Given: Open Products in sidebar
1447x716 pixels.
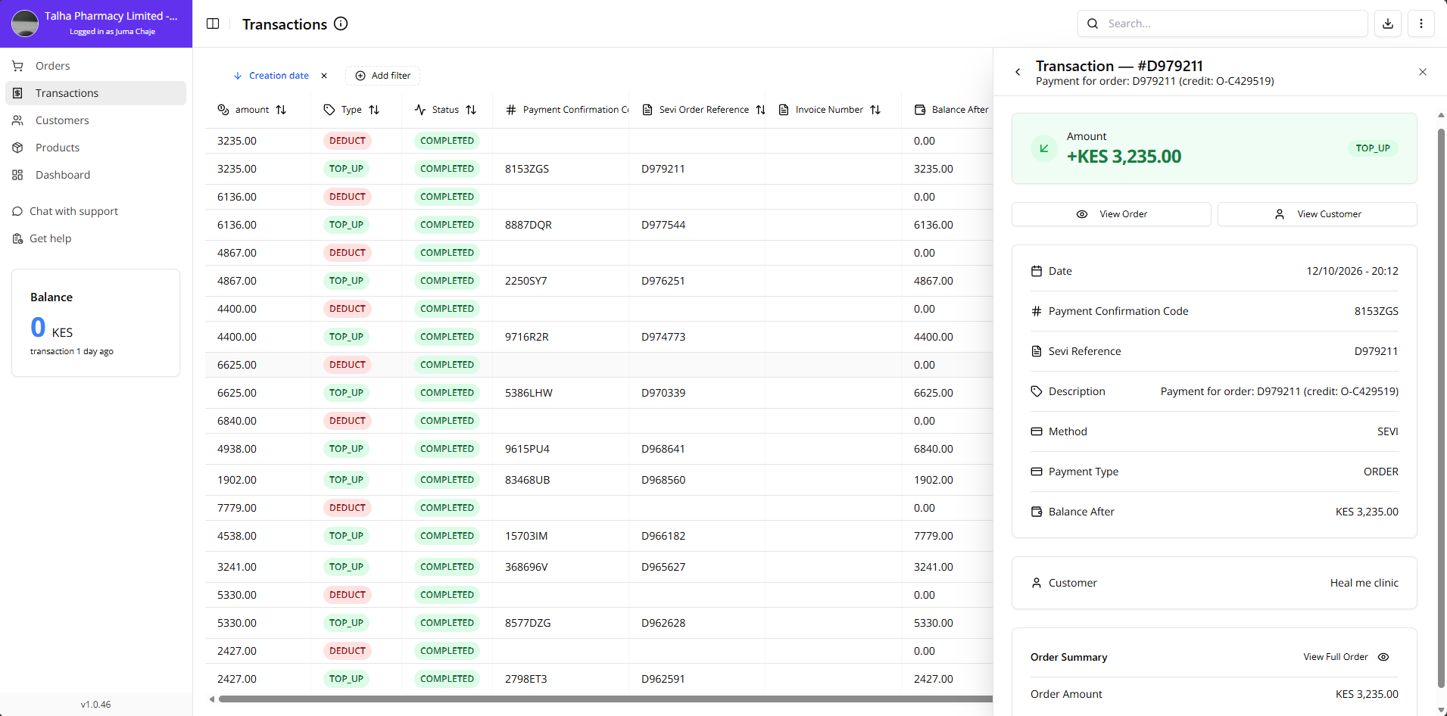Looking at the screenshot, I should point(95,148).
